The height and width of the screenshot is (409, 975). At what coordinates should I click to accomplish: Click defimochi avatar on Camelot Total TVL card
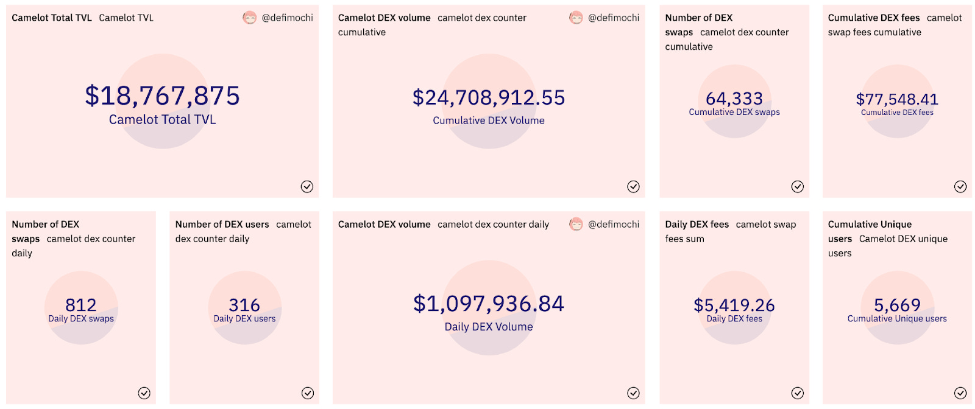tap(249, 18)
